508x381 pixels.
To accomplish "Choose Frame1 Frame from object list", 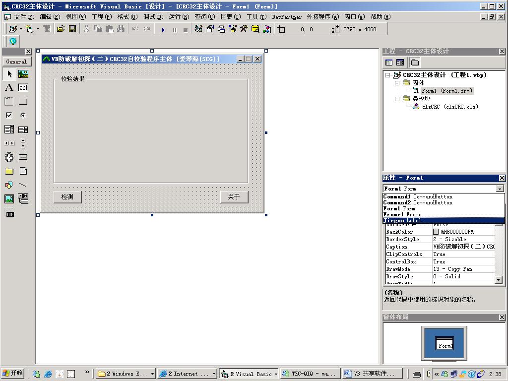I will tap(444, 214).
